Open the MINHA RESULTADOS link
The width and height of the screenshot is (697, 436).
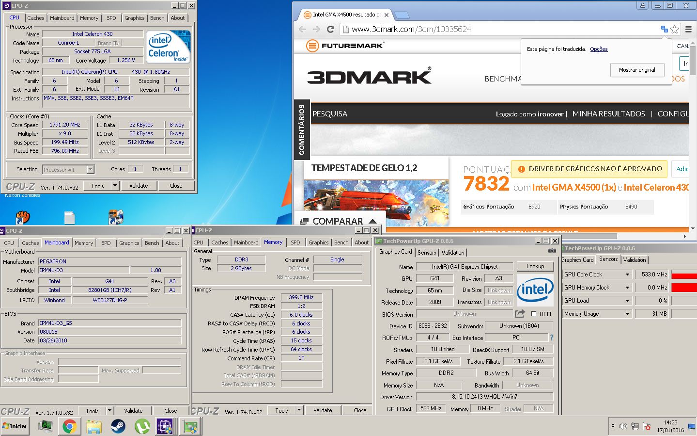(x=609, y=114)
